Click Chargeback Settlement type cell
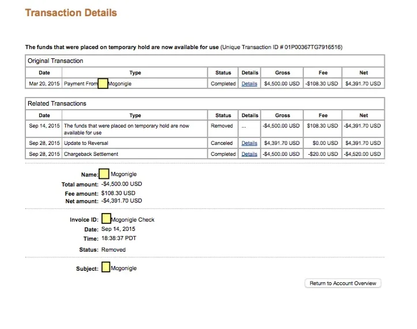 134,154
